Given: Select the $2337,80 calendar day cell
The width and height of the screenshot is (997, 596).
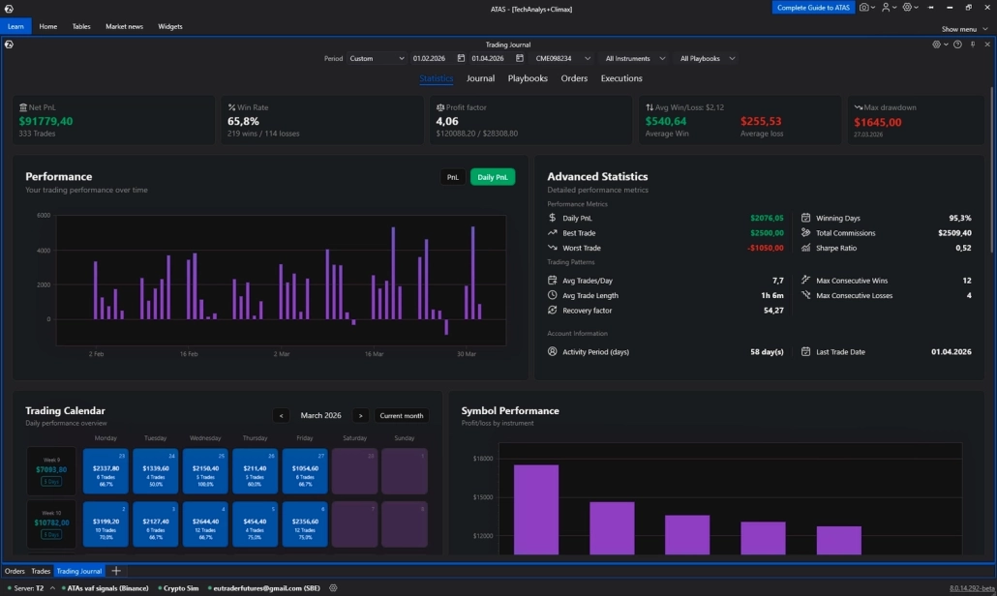Looking at the screenshot, I should (106, 471).
